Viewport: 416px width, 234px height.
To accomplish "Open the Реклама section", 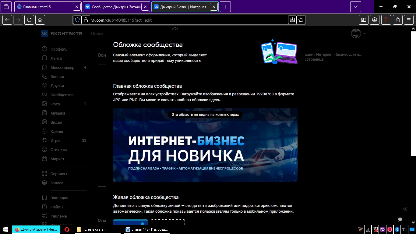I will click(59, 216).
